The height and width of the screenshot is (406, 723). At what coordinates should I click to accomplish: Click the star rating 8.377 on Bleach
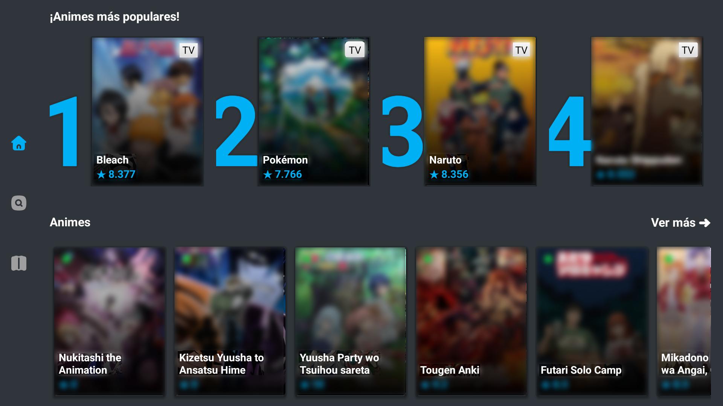116,174
